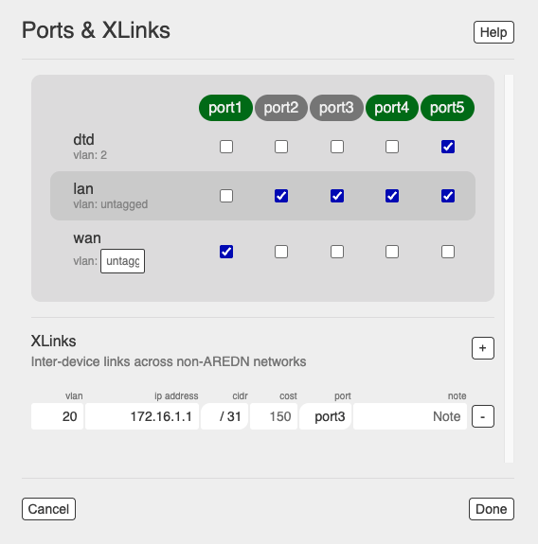The image size is (538, 544).
Task: Click the dtd row label
Action: (83, 139)
